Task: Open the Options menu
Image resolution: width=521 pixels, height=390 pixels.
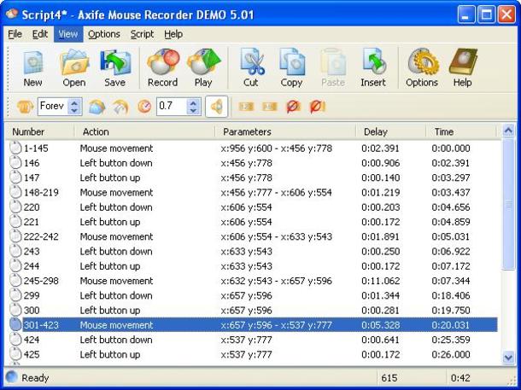Action: pyautogui.click(x=104, y=34)
